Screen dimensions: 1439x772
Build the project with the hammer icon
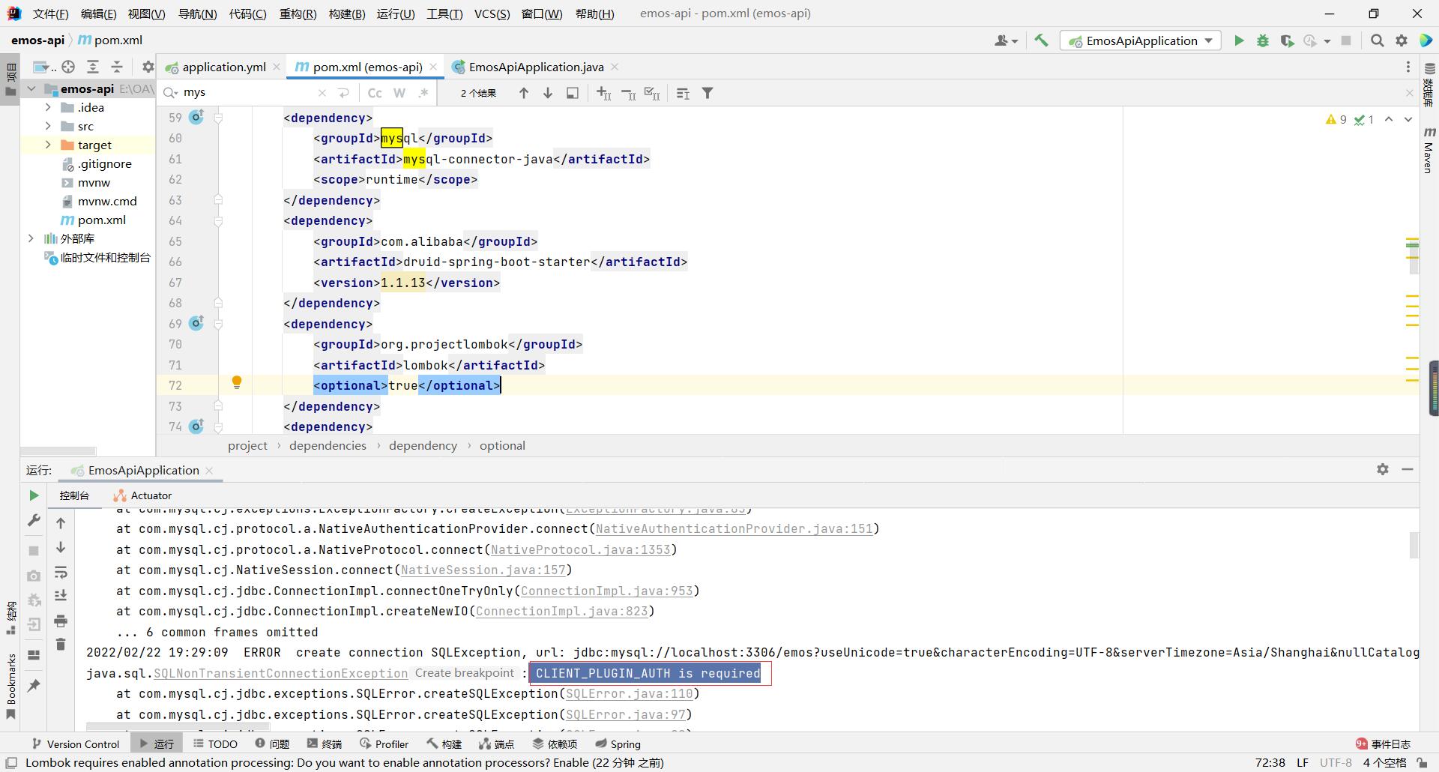pyautogui.click(x=1041, y=40)
